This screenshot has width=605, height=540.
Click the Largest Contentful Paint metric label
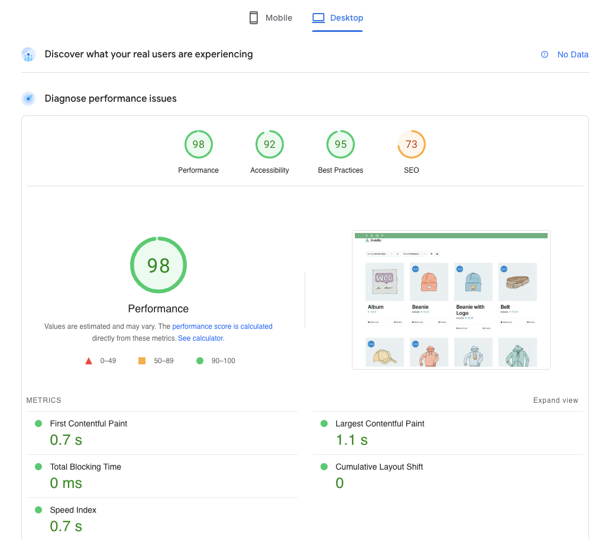coord(380,423)
